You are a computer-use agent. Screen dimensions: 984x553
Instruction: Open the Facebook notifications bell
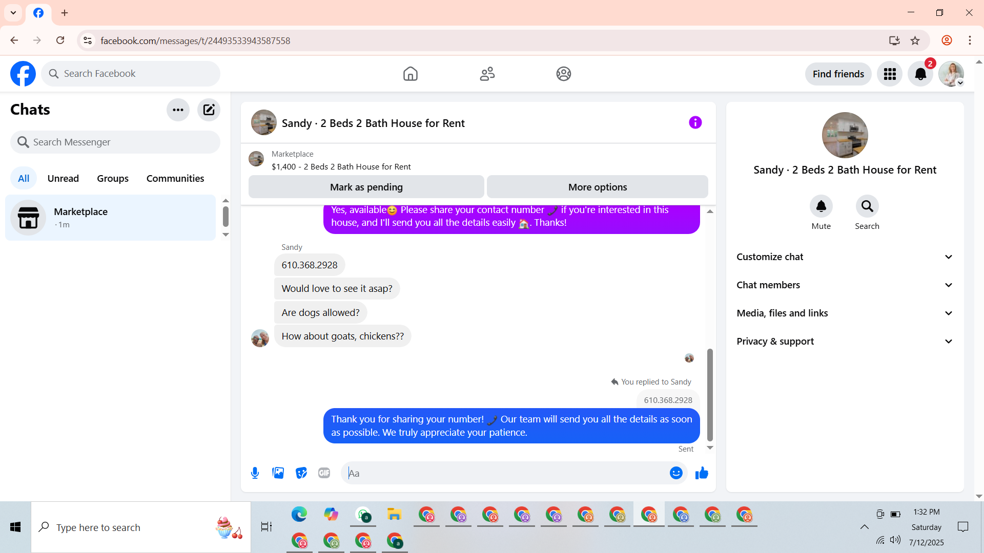(x=920, y=74)
